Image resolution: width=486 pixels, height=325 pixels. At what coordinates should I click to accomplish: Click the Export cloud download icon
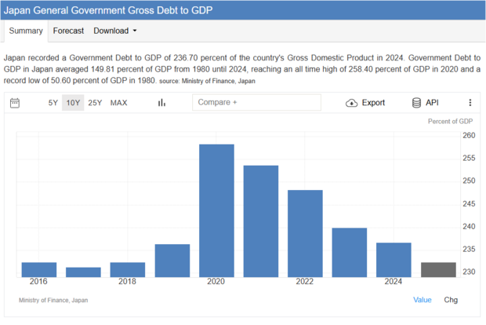tap(352, 103)
